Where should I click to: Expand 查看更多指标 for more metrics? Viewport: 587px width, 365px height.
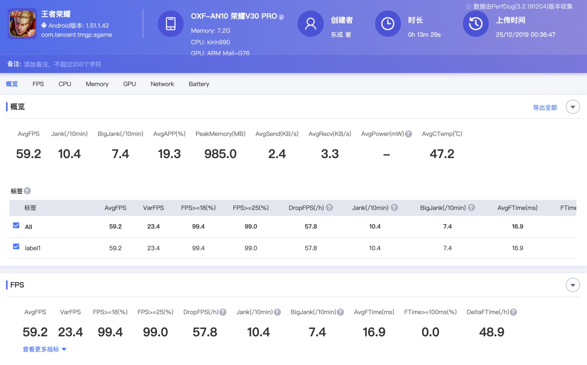click(x=45, y=349)
